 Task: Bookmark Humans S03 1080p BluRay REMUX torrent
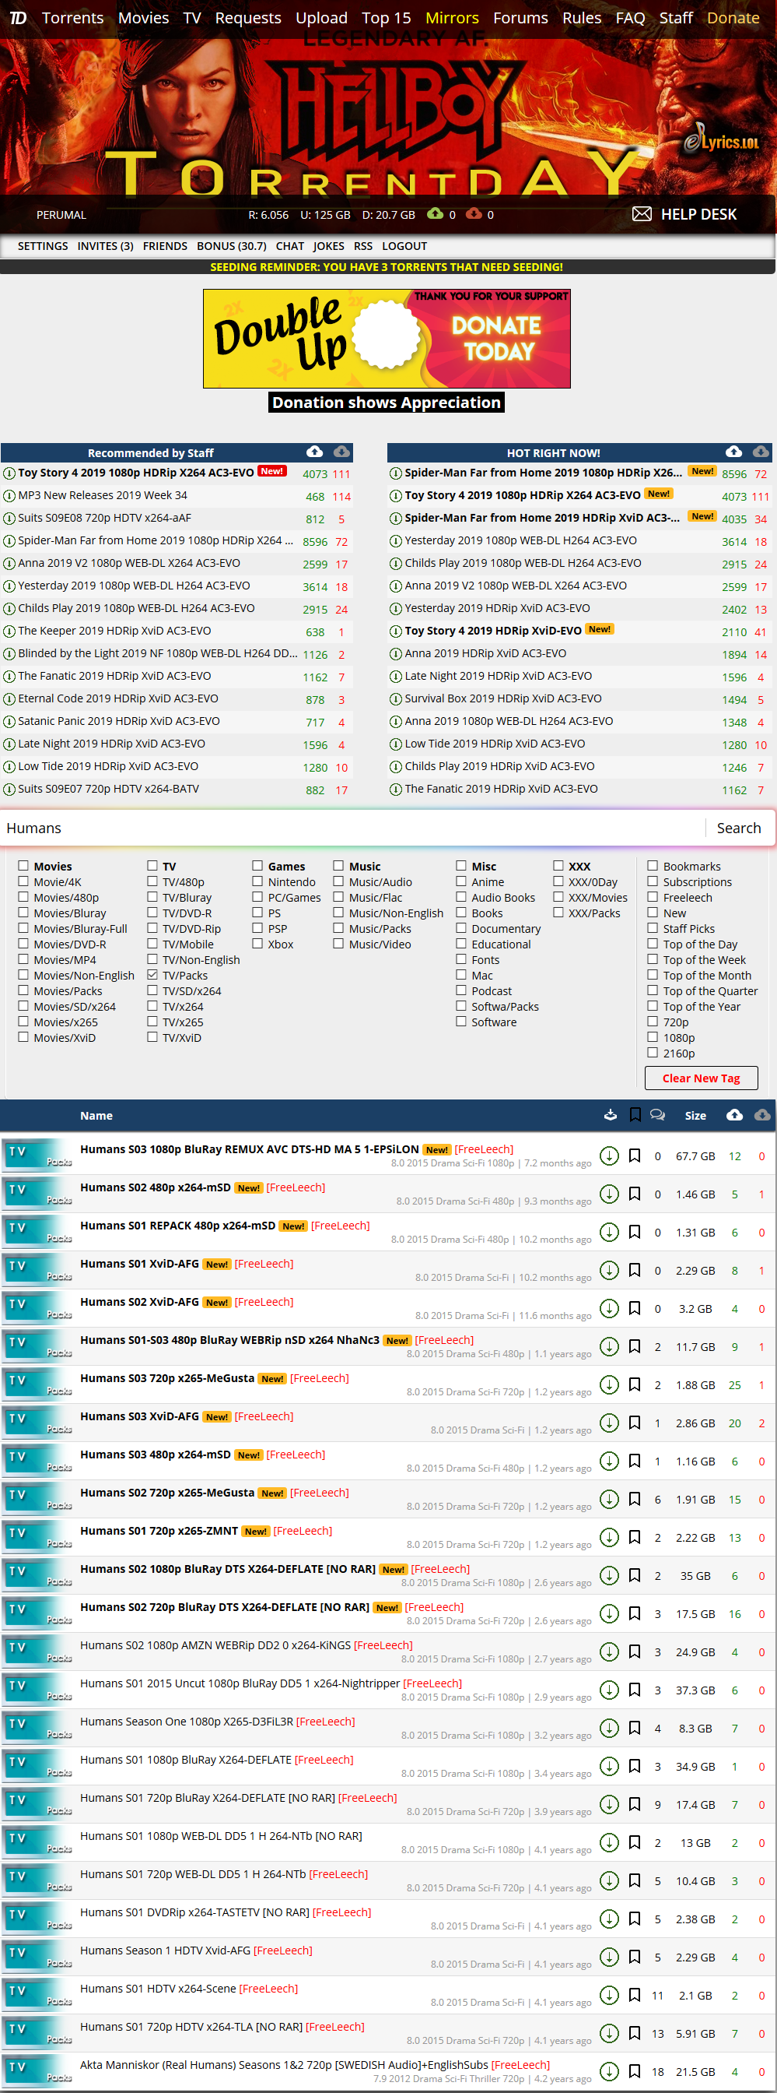tap(635, 1156)
